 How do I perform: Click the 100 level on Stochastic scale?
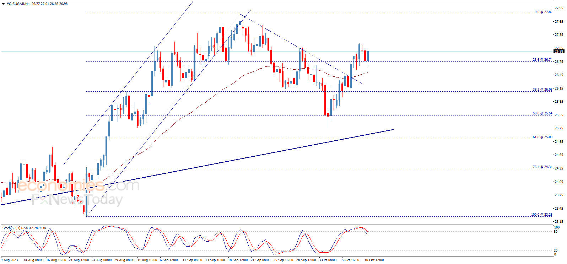557,227
